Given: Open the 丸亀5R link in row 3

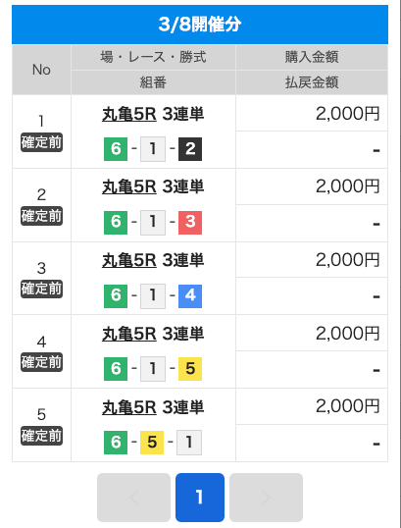Looking at the screenshot, I should tap(129, 260).
